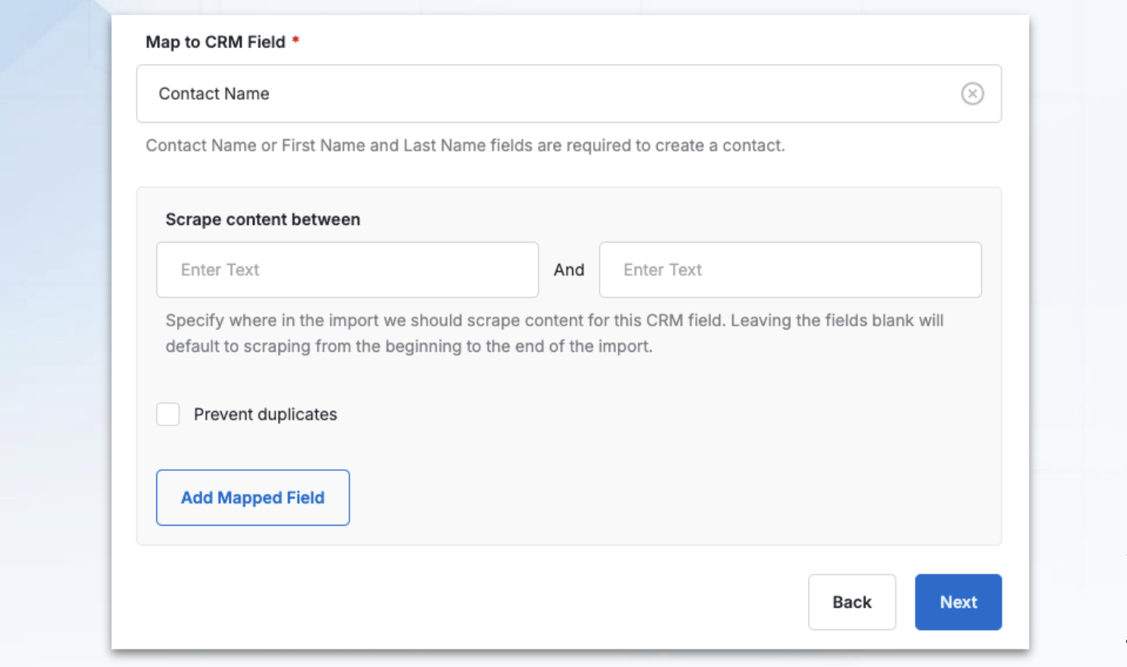Viewport: 1127px width, 667px height.
Task: Focus the first scrape Enter Text field
Action: (x=347, y=270)
